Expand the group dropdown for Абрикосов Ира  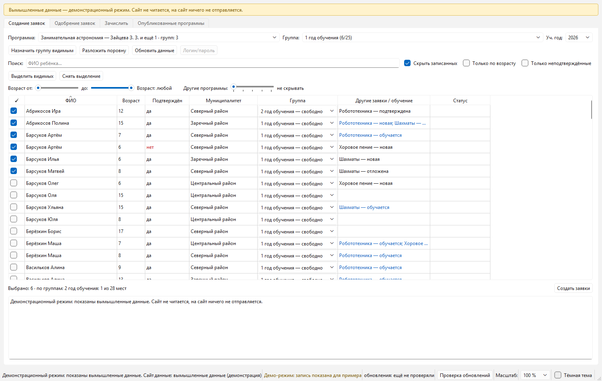click(297, 111)
